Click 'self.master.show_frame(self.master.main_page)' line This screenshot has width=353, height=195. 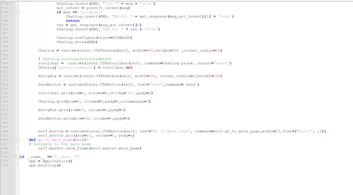pos(90,148)
